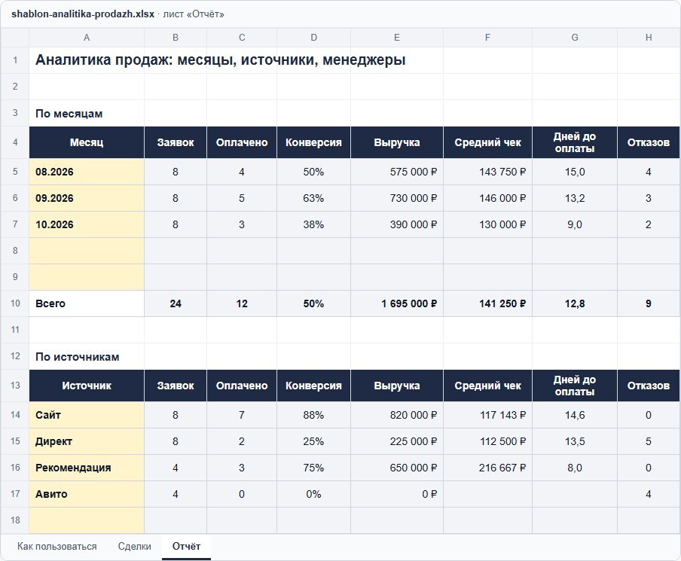
Task: Select the «Директ» source cell
Action: coord(87,441)
